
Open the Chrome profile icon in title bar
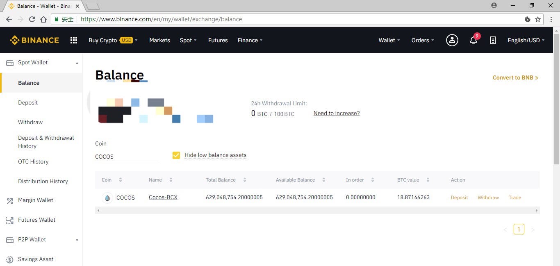pyautogui.click(x=494, y=5)
